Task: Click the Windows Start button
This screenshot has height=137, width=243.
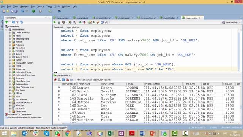Action: point(4,134)
